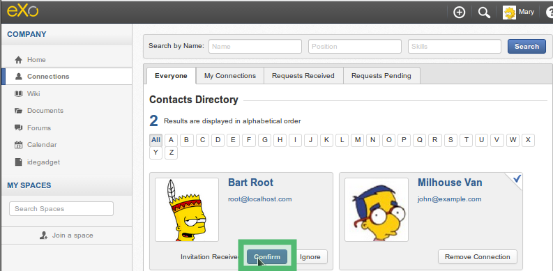Click the COMPANY section heading

26,34
